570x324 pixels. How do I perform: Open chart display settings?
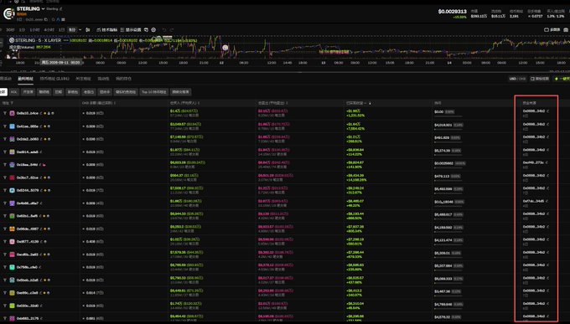[131, 30]
